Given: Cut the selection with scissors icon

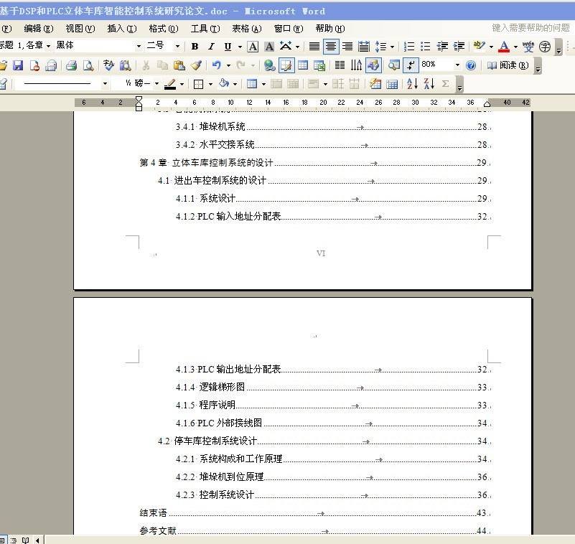Looking at the screenshot, I should pyautogui.click(x=146, y=65).
